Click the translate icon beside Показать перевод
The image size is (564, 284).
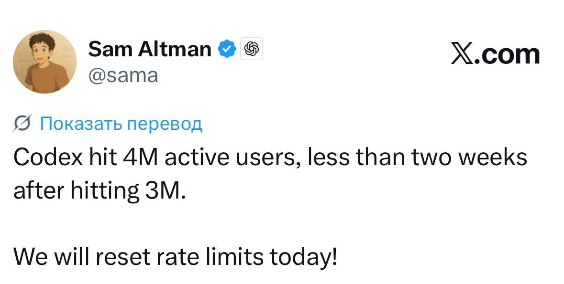[x=23, y=124]
